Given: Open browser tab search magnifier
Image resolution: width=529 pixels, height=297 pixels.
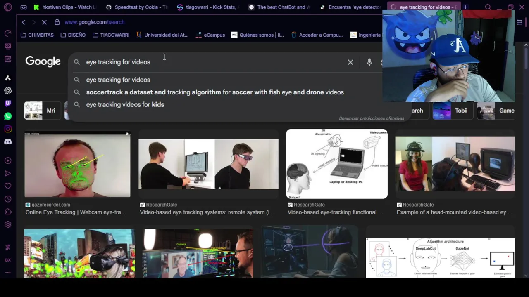Looking at the screenshot, I should point(488,7).
